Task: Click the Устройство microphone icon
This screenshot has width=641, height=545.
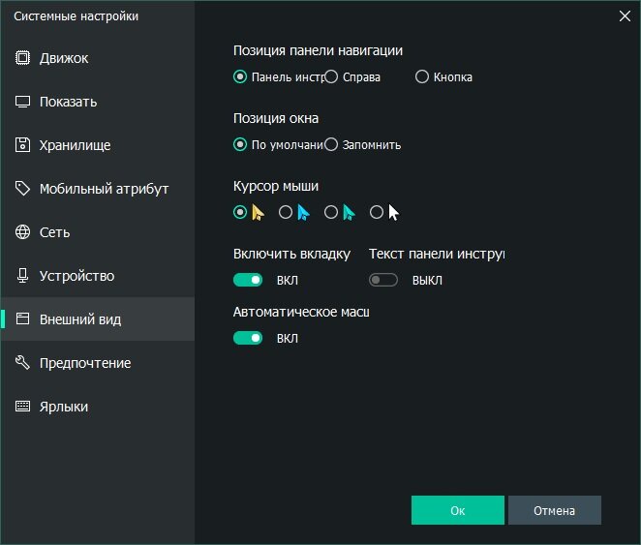Action: click(x=22, y=275)
